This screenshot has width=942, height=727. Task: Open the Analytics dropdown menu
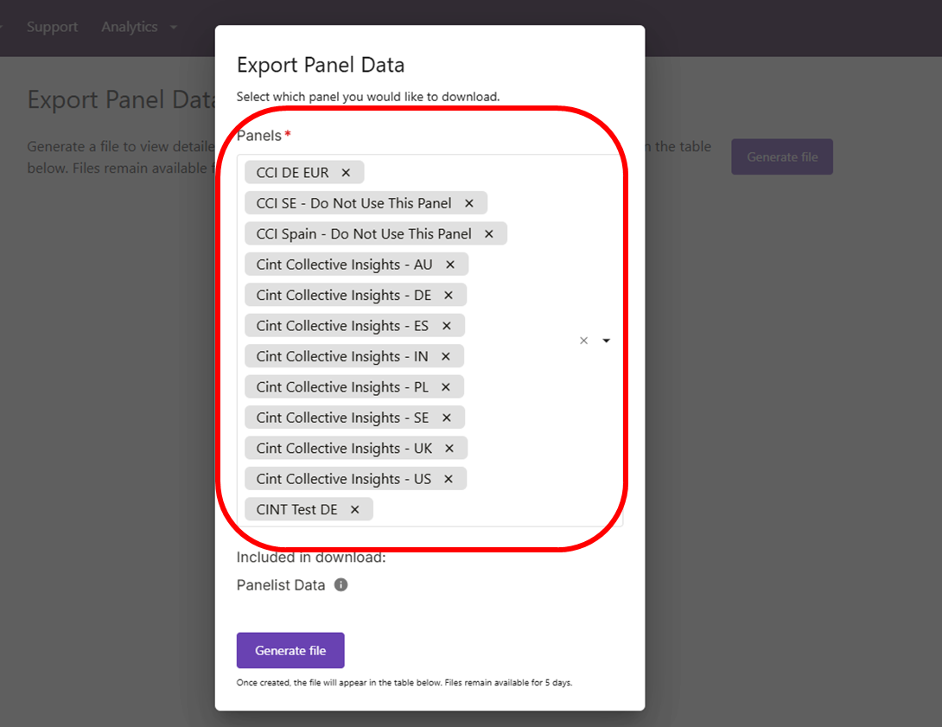point(138,27)
